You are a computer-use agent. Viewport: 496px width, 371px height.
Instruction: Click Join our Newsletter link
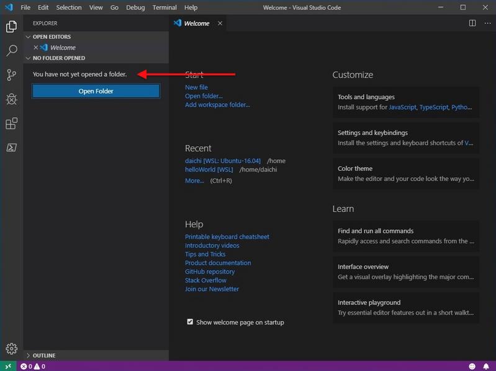[212, 289]
